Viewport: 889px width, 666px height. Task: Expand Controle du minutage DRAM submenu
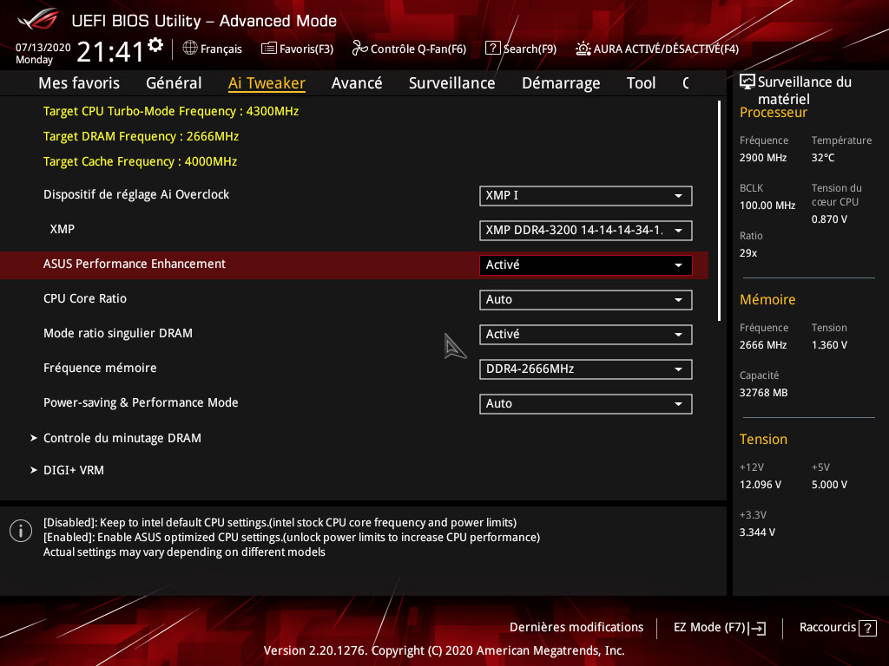[122, 439]
